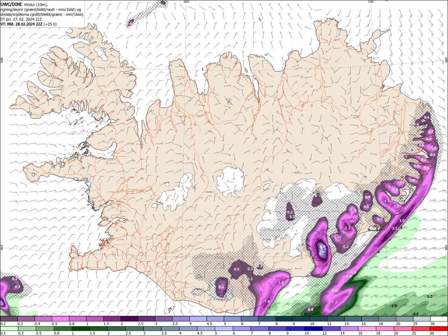Click the '1.0' snowfall value on the map
This screenshot has height=336, width=448.
[353, 210]
